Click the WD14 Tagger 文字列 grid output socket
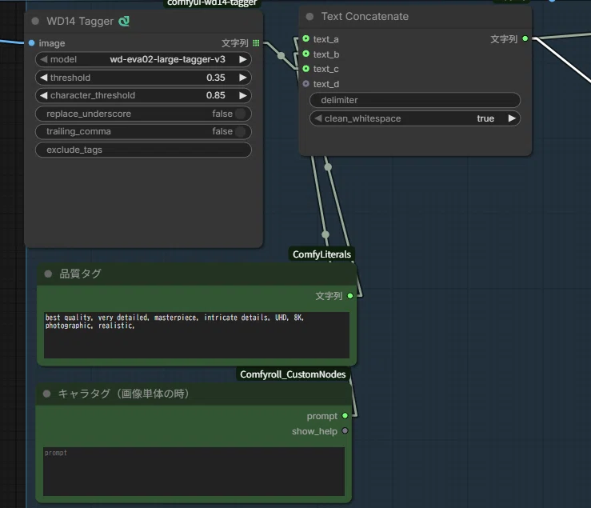Image resolution: width=591 pixels, height=508 pixels. tap(256, 43)
